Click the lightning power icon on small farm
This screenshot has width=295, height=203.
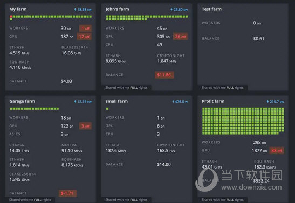coord(173,102)
